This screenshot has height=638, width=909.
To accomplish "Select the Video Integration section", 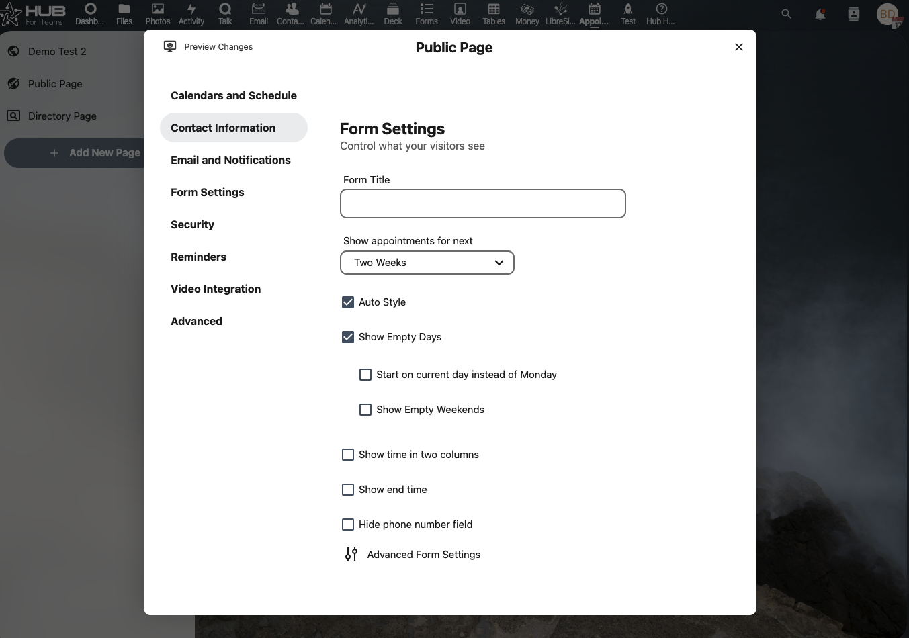I will tap(234, 289).
